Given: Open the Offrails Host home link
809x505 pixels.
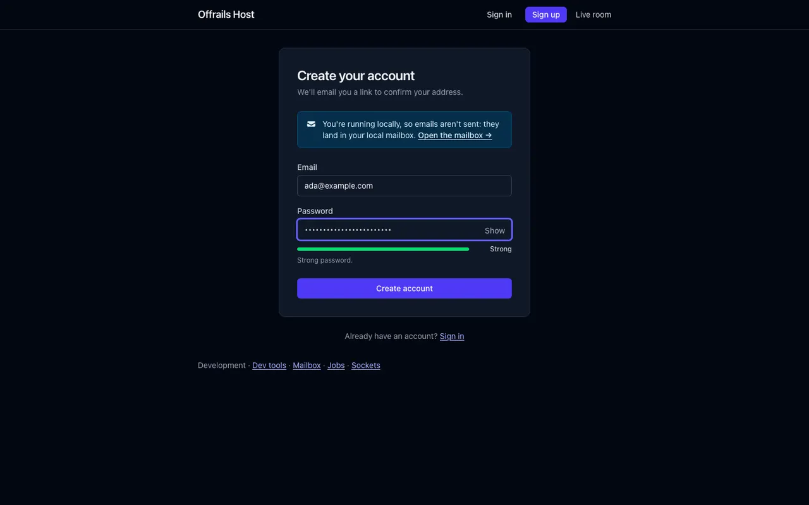Looking at the screenshot, I should (x=226, y=15).
